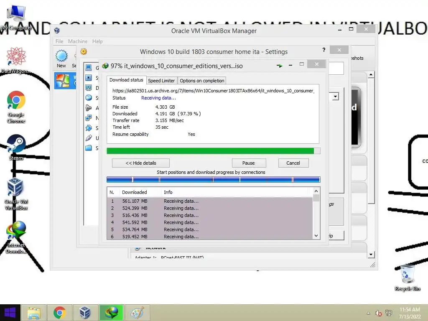Select connection row 4 with 541.592 MB
428x321 pixels.
click(x=210, y=222)
